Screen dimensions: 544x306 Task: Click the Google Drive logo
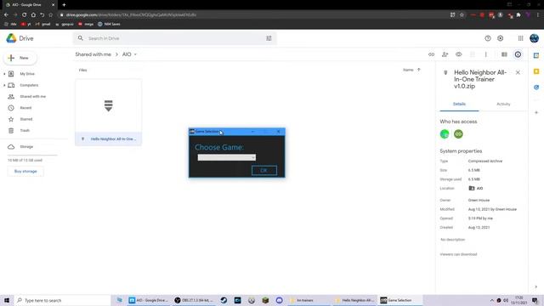pos(11,38)
